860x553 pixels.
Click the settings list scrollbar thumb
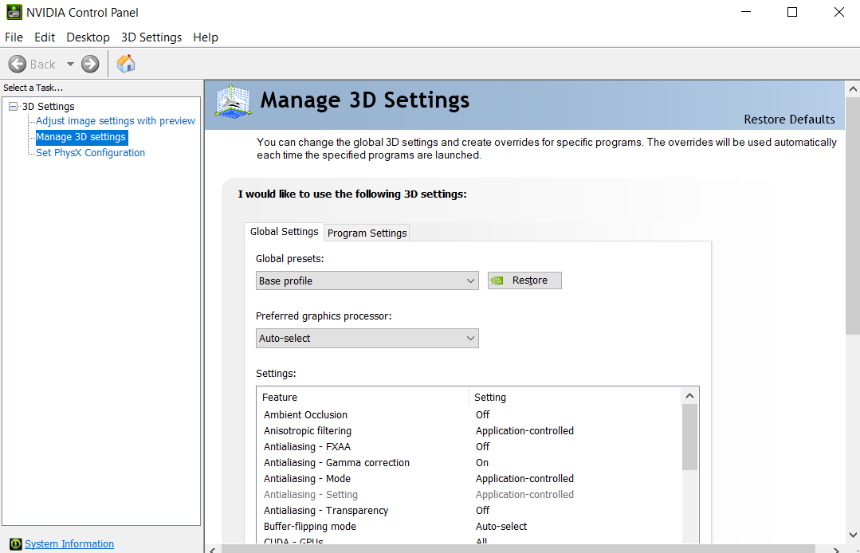690,437
